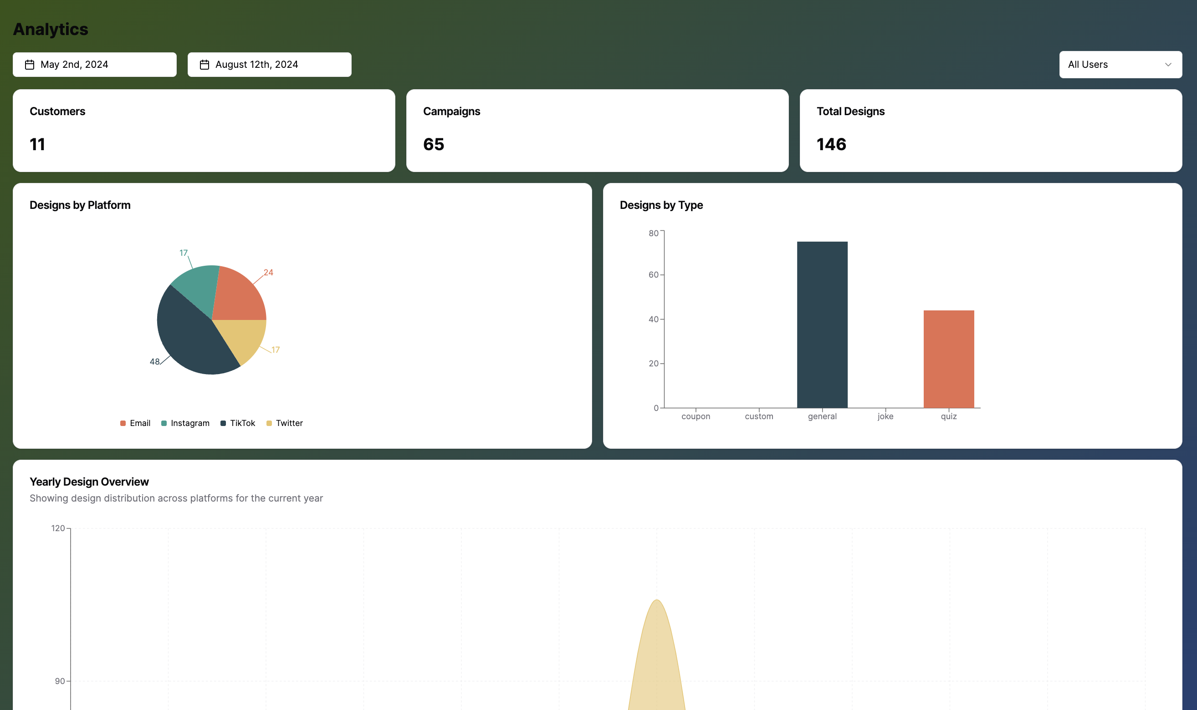Image resolution: width=1197 pixels, height=710 pixels.
Task: Click the start date calendar icon
Action: click(30, 65)
